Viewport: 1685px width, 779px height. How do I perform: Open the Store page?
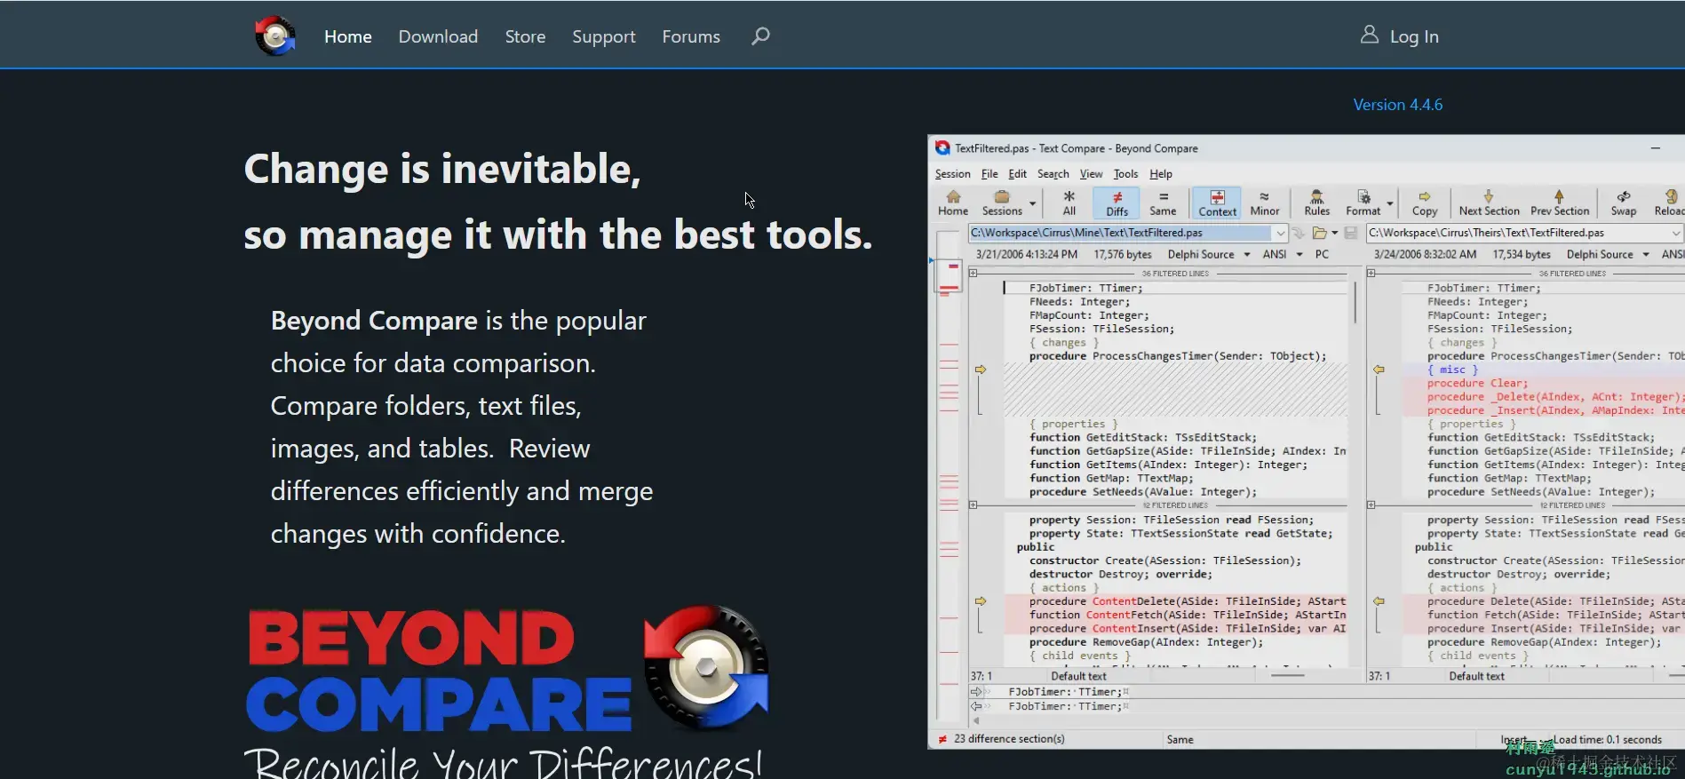pyautogui.click(x=525, y=36)
